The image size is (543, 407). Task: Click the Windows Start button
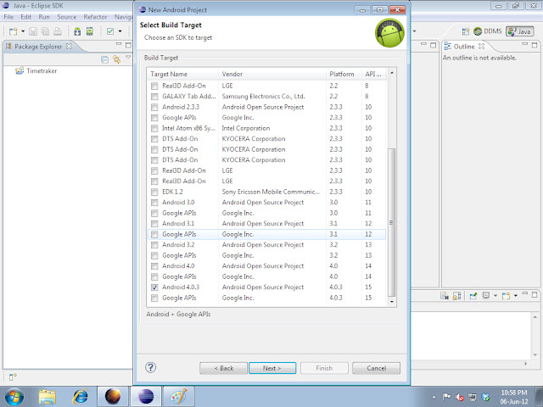(14, 397)
